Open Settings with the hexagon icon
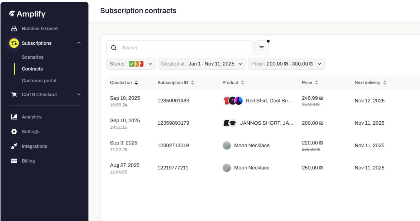 tap(14, 131)
